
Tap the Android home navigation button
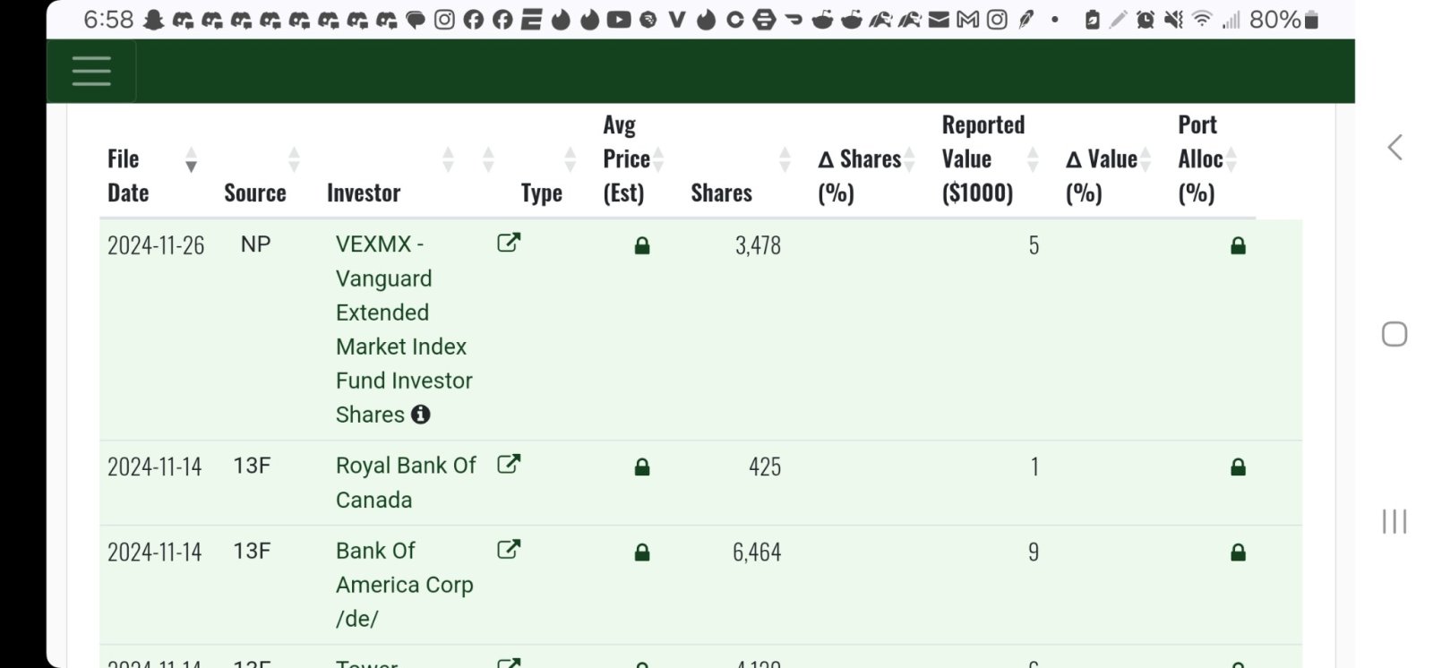pos(1394,334)
